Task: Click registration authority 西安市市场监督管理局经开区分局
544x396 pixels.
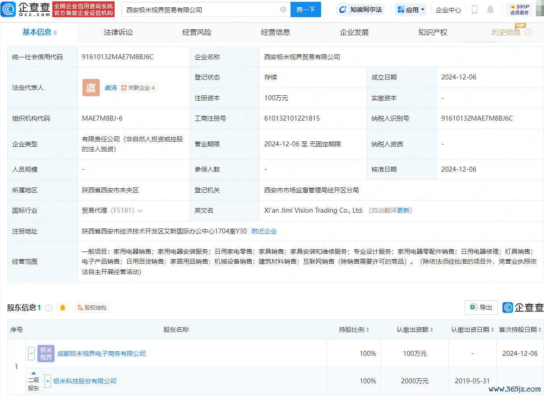Action: (x=312, y=190)
